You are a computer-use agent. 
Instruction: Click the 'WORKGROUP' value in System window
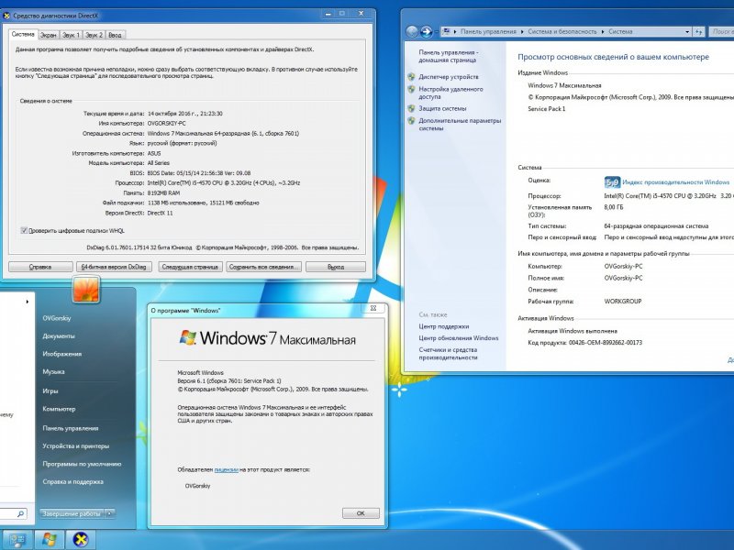(623, 302)
